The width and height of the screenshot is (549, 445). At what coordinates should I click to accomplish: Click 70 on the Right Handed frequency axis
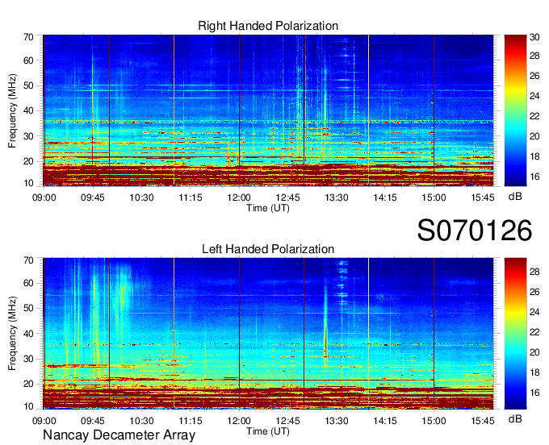click(x=28, y=37)
